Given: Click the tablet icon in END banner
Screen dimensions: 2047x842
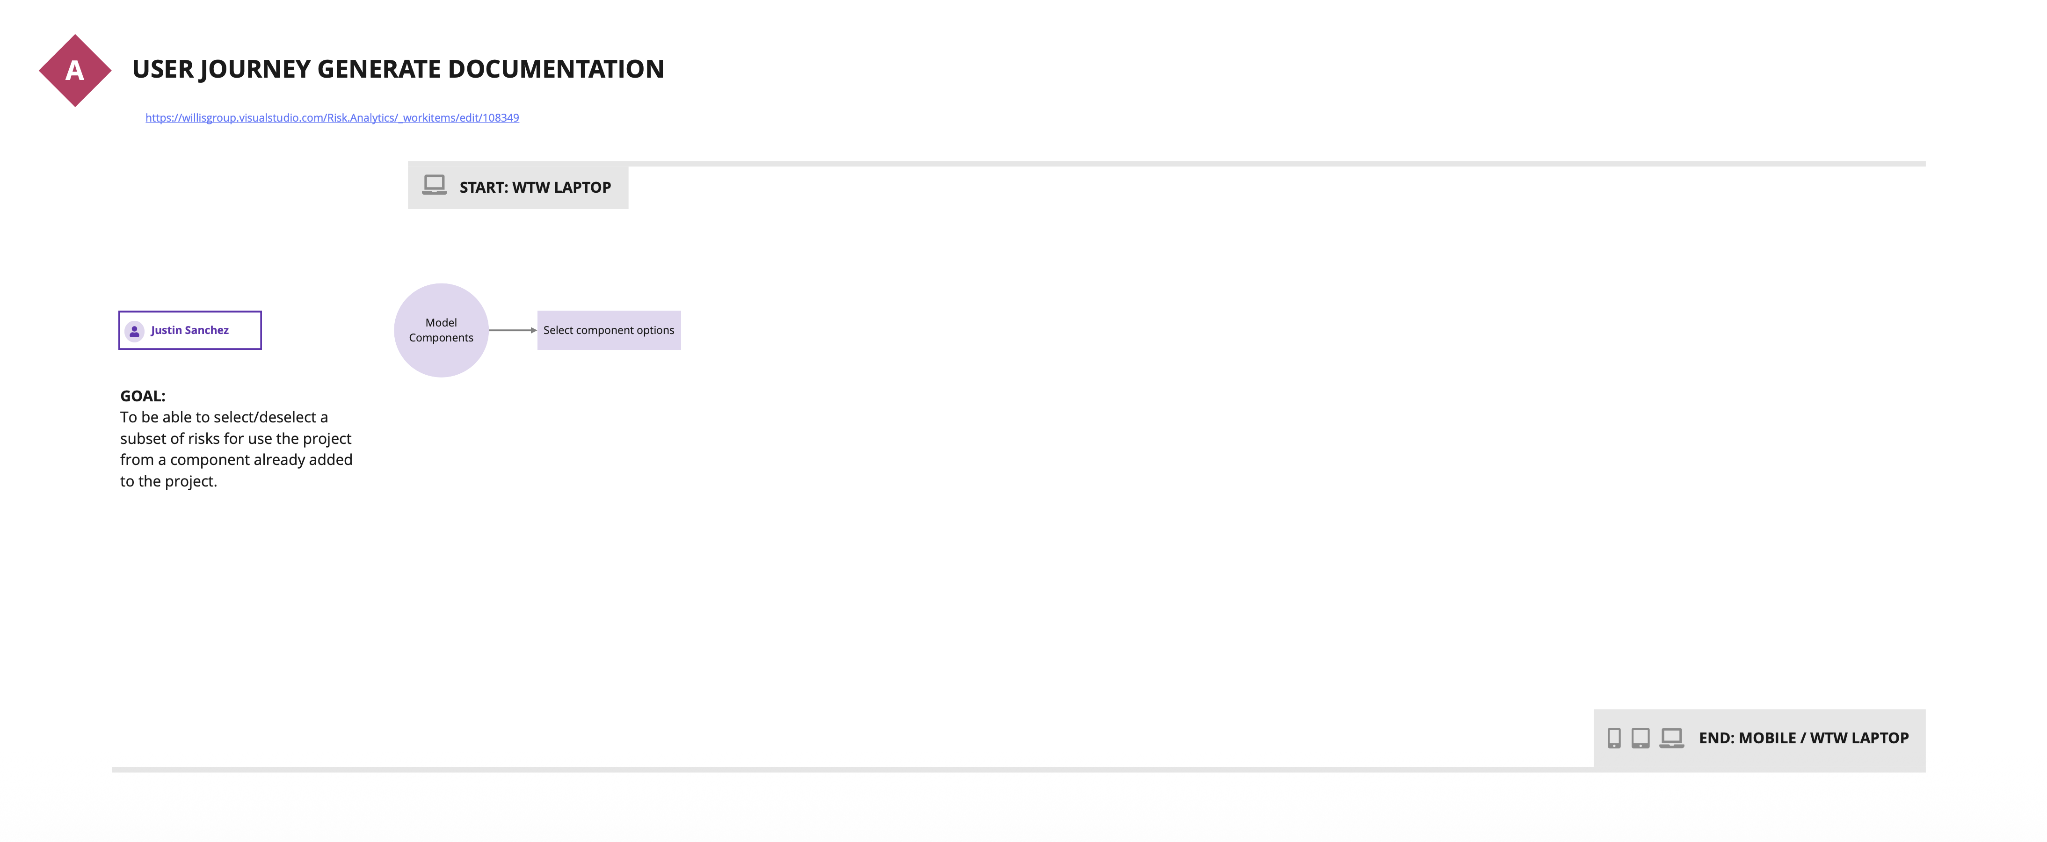Looking at the screenshot, I should click(x=1640, y=738).
